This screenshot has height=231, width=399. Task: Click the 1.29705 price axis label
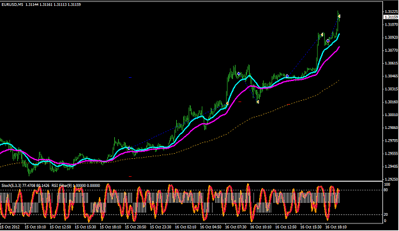point(391,140)
